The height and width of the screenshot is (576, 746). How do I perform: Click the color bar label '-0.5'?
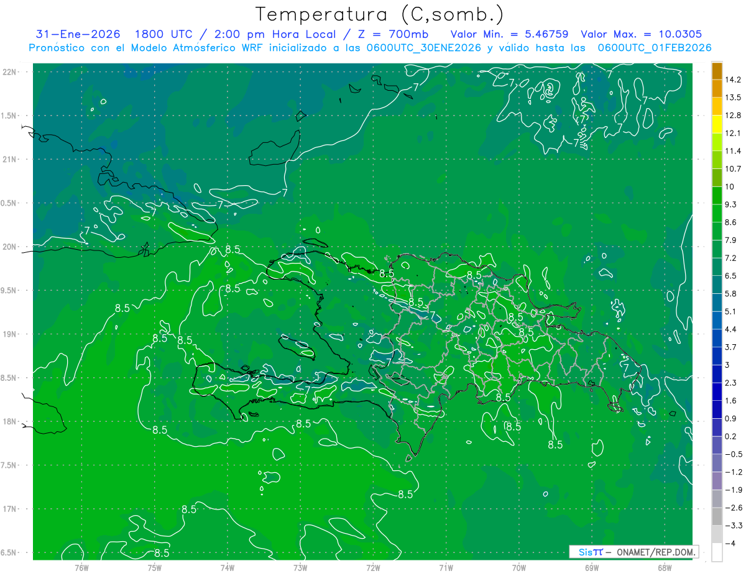pyautogui.click(x=734, y=454)
